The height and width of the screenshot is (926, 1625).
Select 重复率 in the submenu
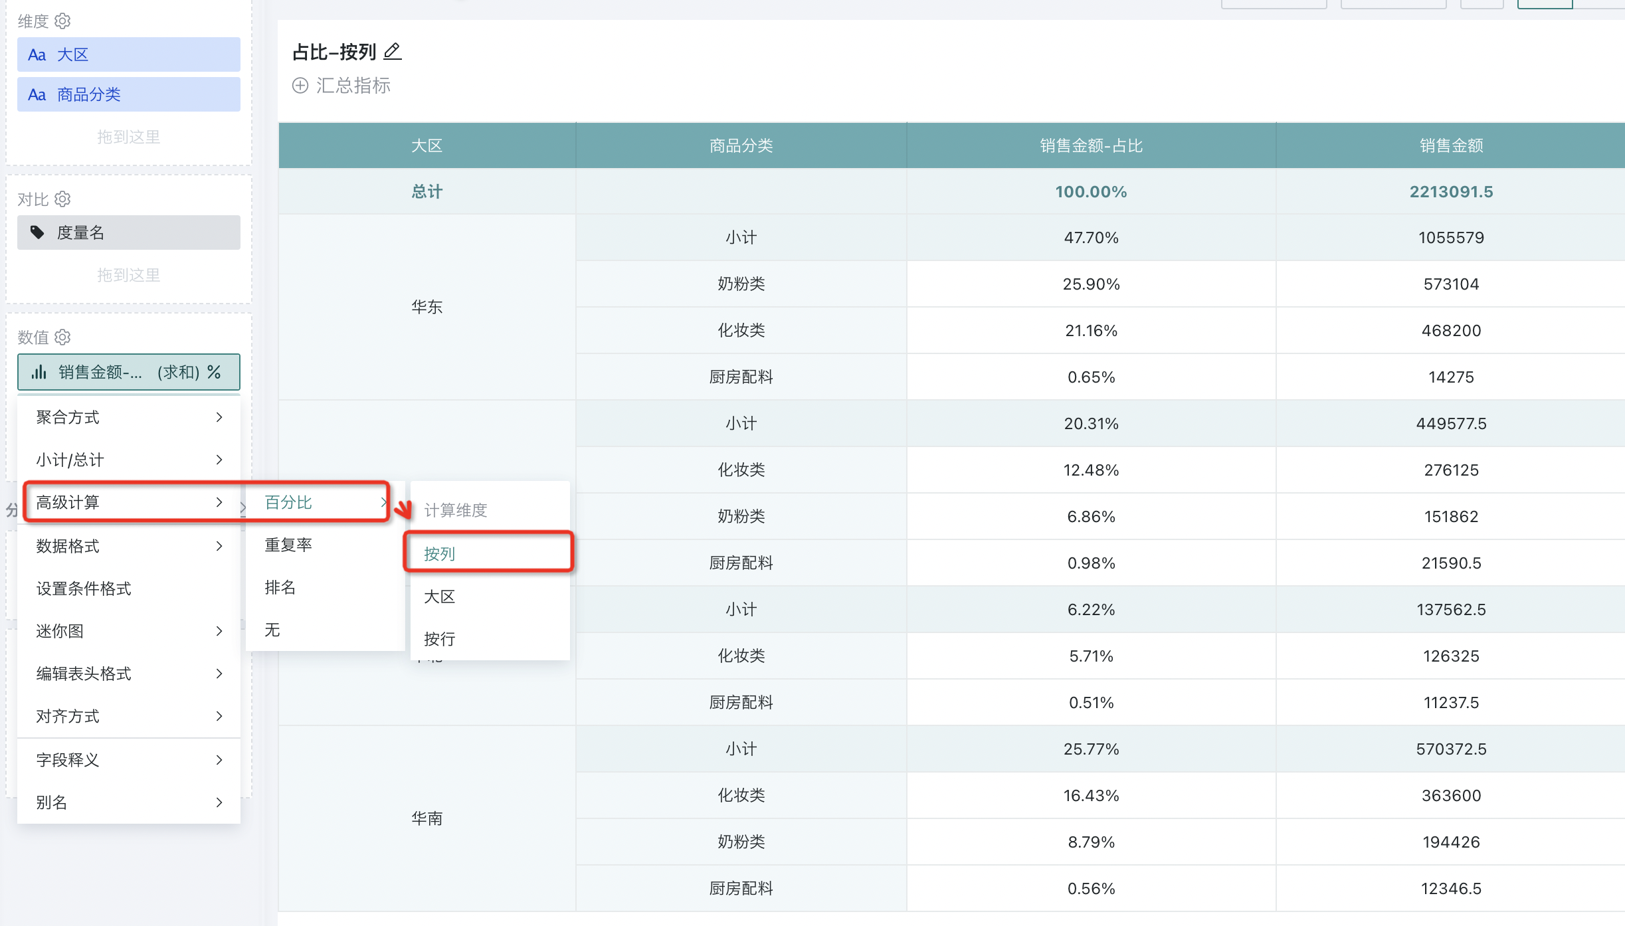326,545
